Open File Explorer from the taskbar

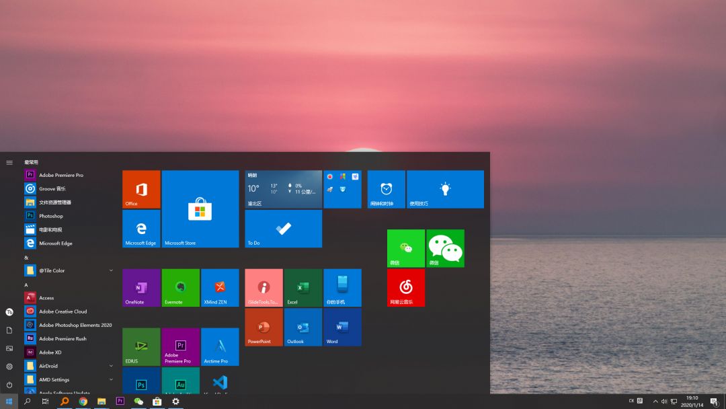pos(102,402)
